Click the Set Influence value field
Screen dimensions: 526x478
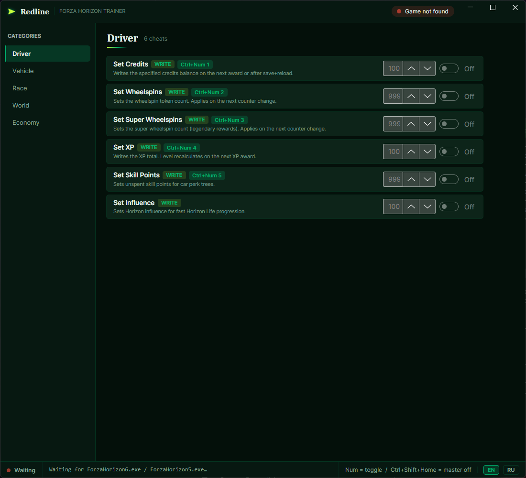393,206
